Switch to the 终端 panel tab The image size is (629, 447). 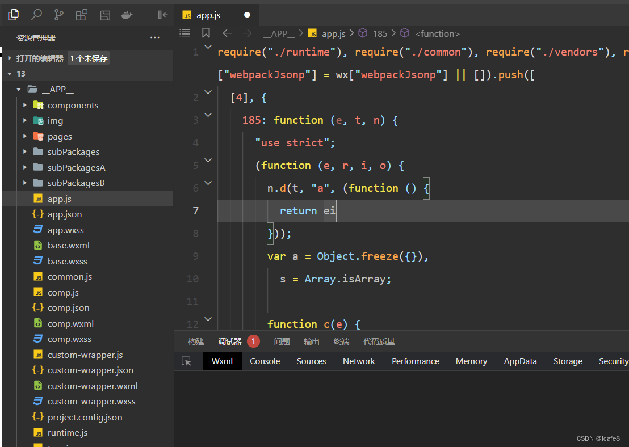click(341, 341)
